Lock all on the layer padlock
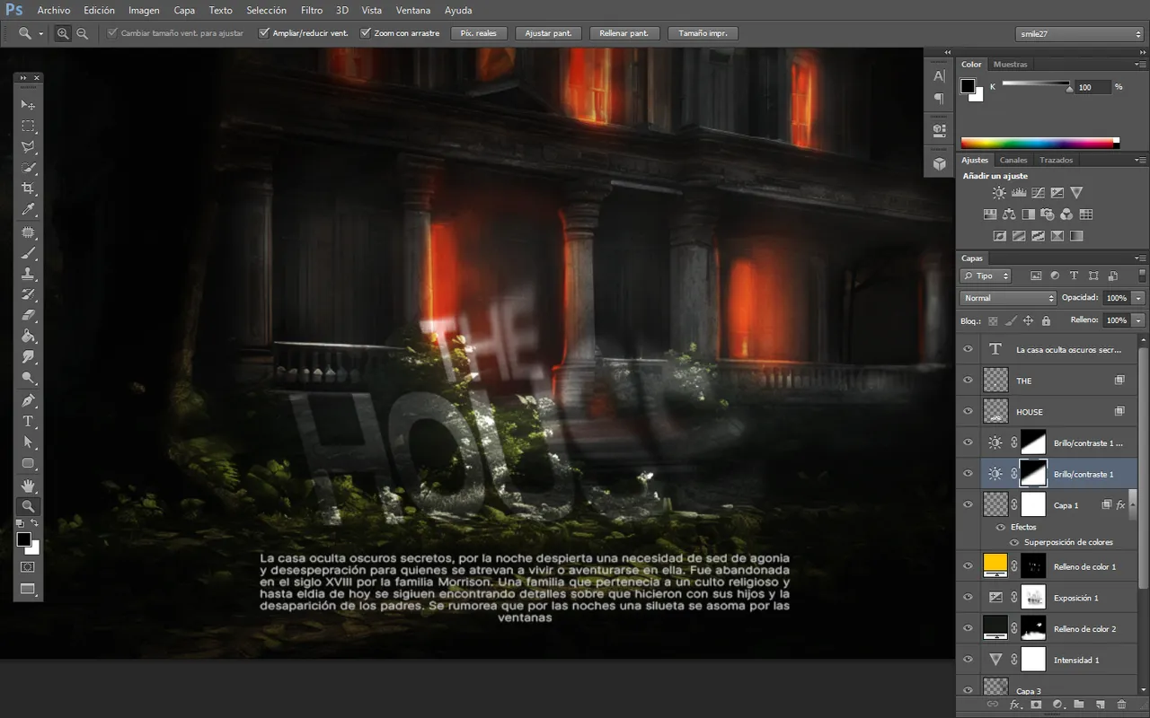This screenshot has width=1150, height=718. point(1046,320)
